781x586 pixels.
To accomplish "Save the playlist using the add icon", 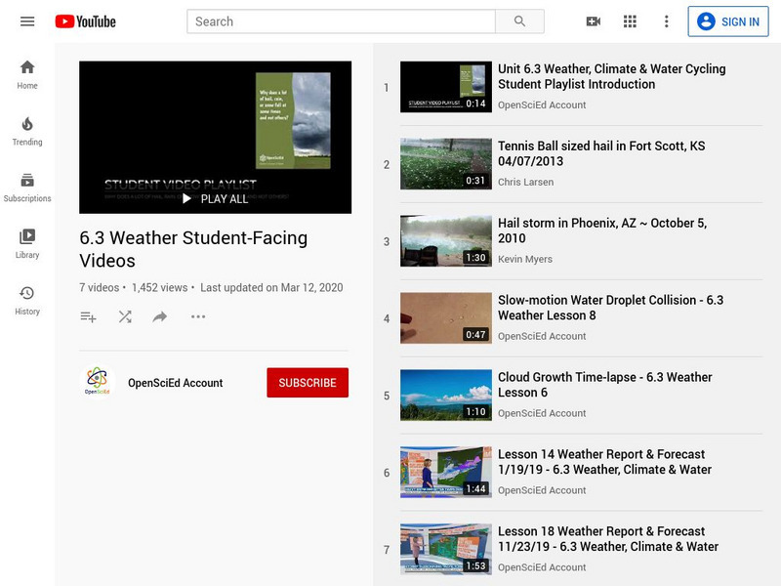I will point(87,316).
